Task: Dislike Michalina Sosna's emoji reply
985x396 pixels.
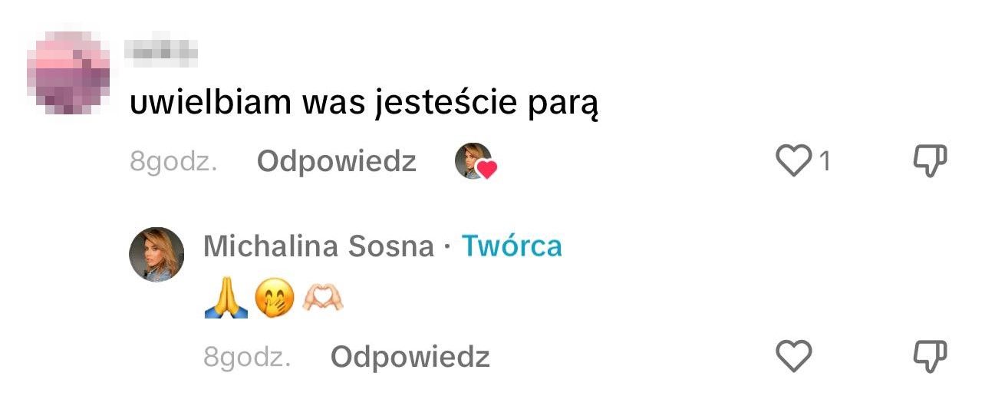Action: coord(930,356)
